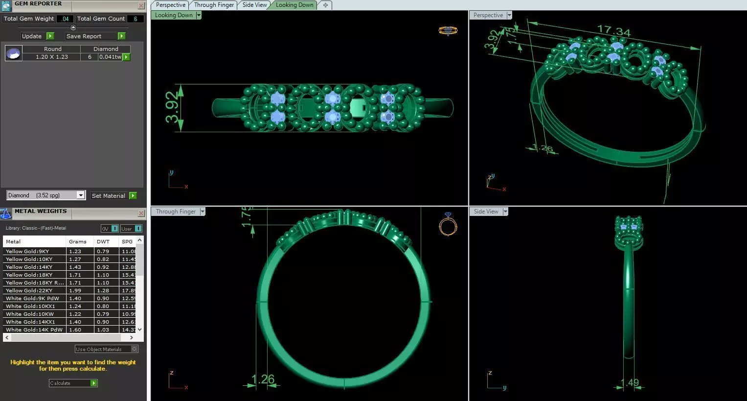The image size is (747, 401).
Task: Click the Calculate button
Action: click(69, 383)
